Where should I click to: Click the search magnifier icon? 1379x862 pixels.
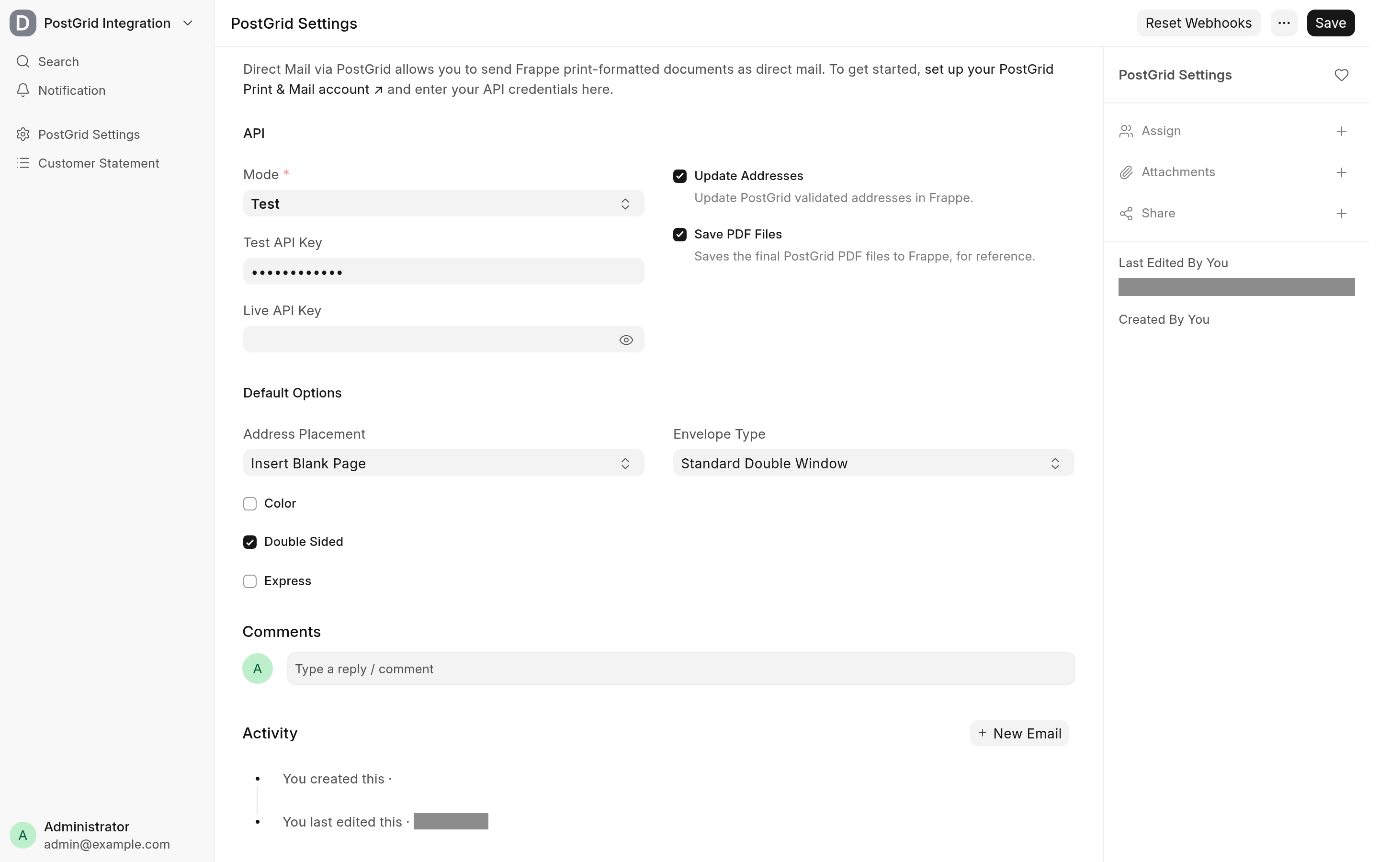point(23,62)
